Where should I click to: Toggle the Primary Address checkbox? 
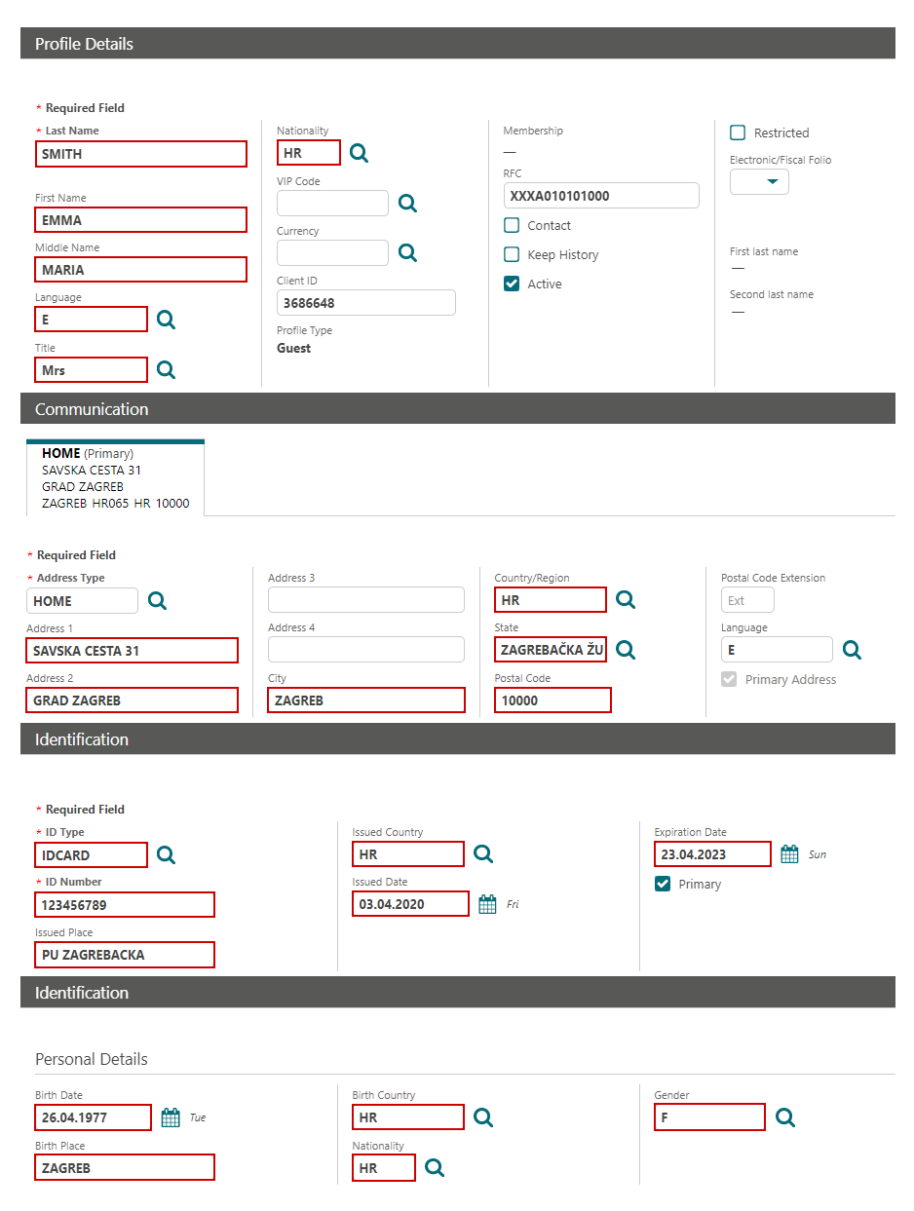(x=729, y=679)
